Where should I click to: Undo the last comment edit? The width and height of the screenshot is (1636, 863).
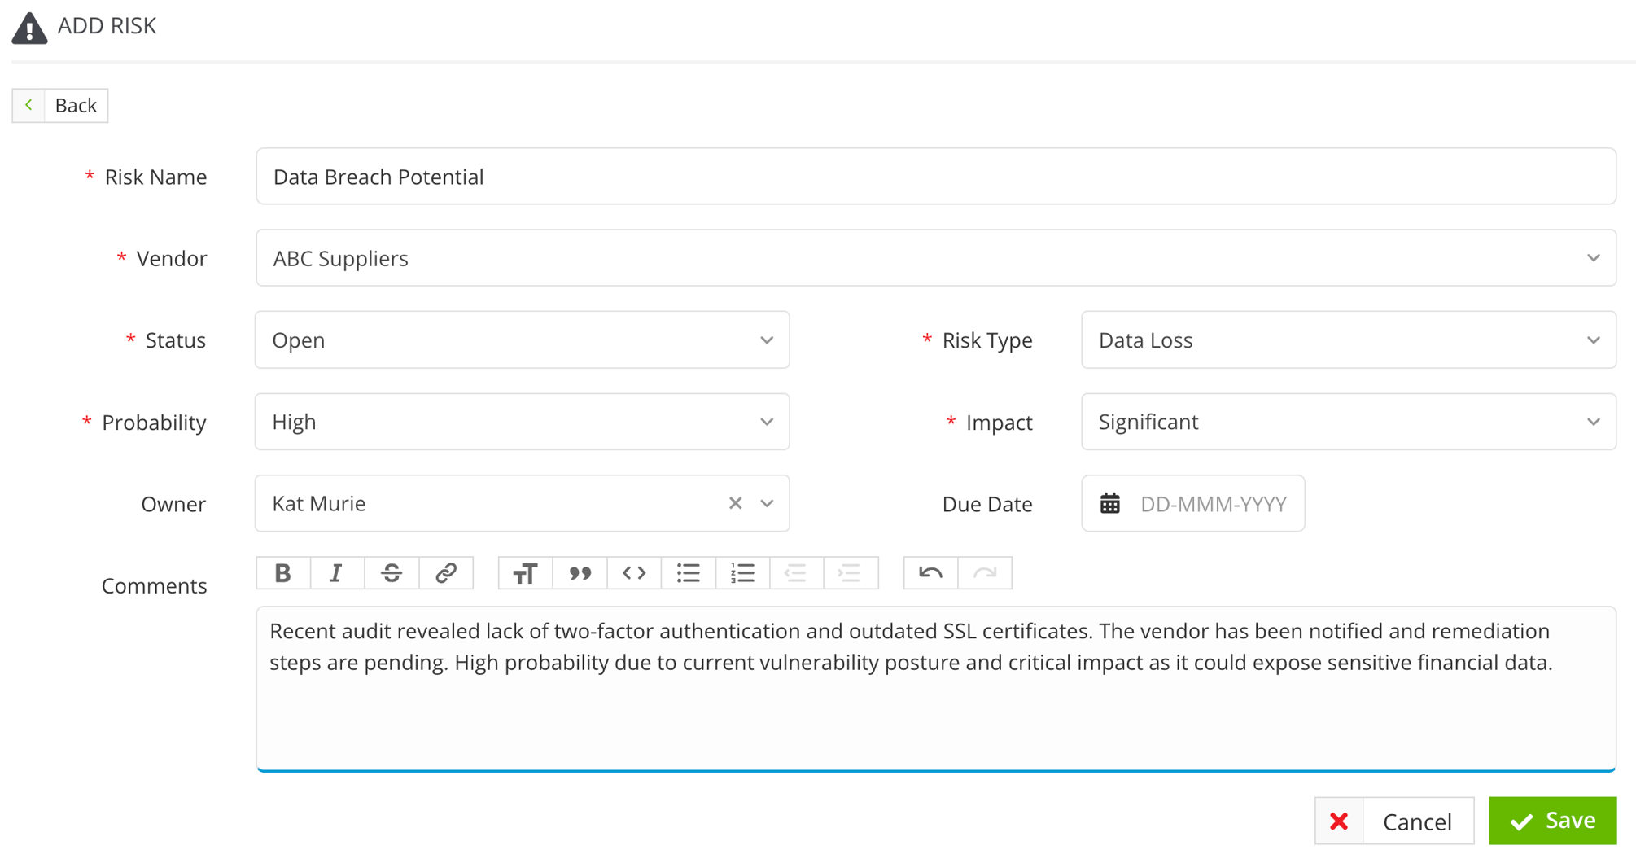pos(930,572)
